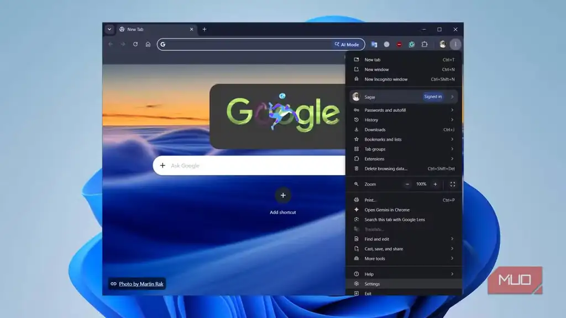566x318 pixels.
Task: Expand the More tools arrow
Action: [452, 258]
